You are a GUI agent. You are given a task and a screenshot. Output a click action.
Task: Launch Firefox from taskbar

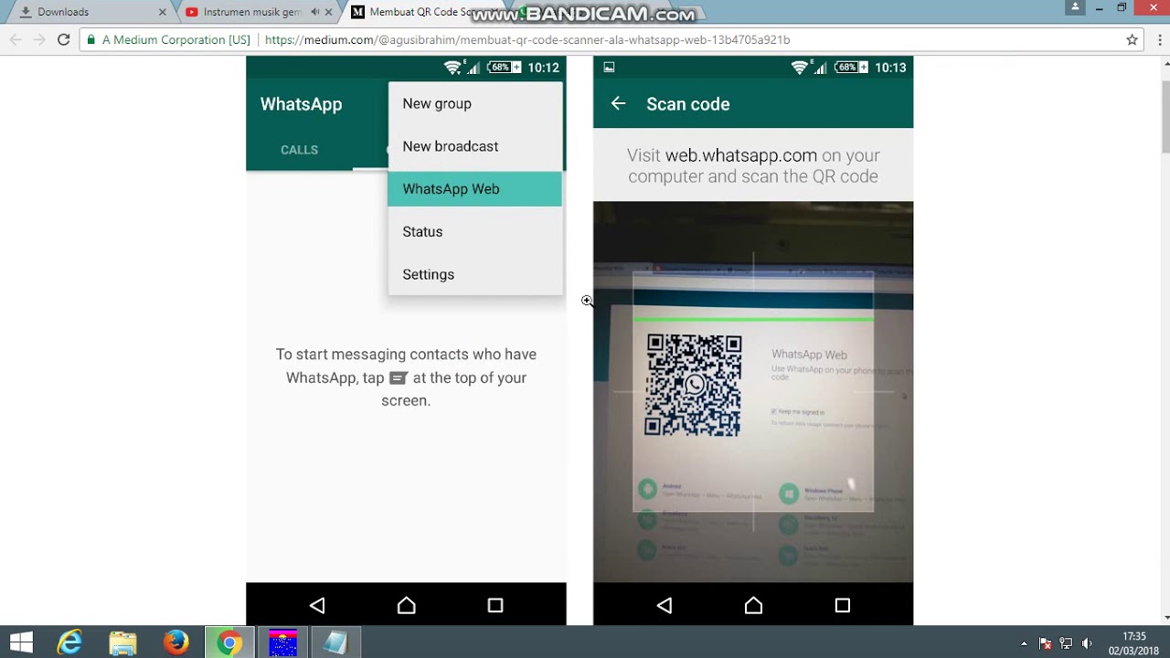click(176, 642)
